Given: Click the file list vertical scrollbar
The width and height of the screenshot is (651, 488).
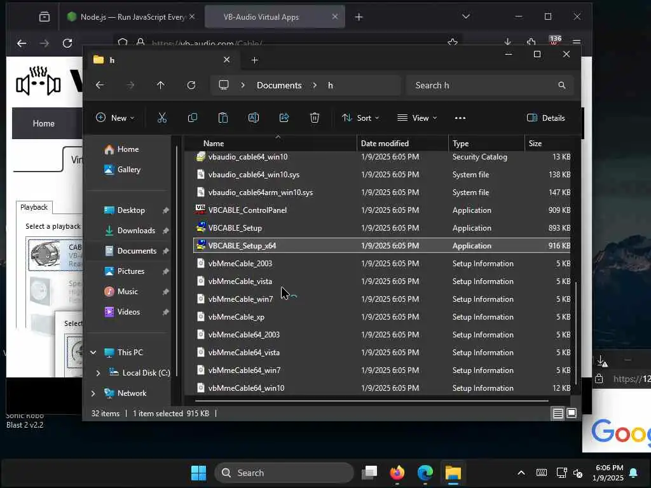Looking at the screenshot, I should [576, 333].
